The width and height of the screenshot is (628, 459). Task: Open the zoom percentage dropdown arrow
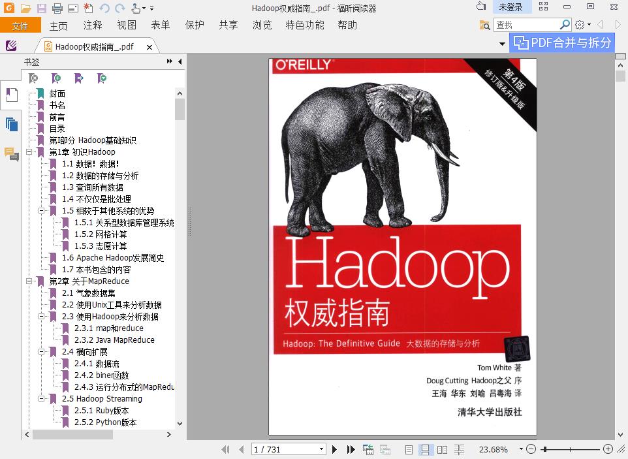[x=521, y=449]
